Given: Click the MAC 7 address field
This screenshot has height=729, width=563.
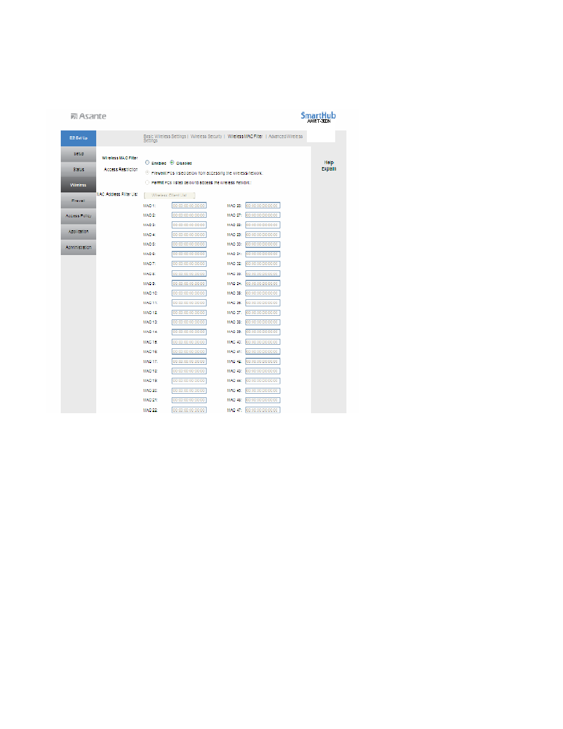Looking at the screenshot, I should pos(189,264).
